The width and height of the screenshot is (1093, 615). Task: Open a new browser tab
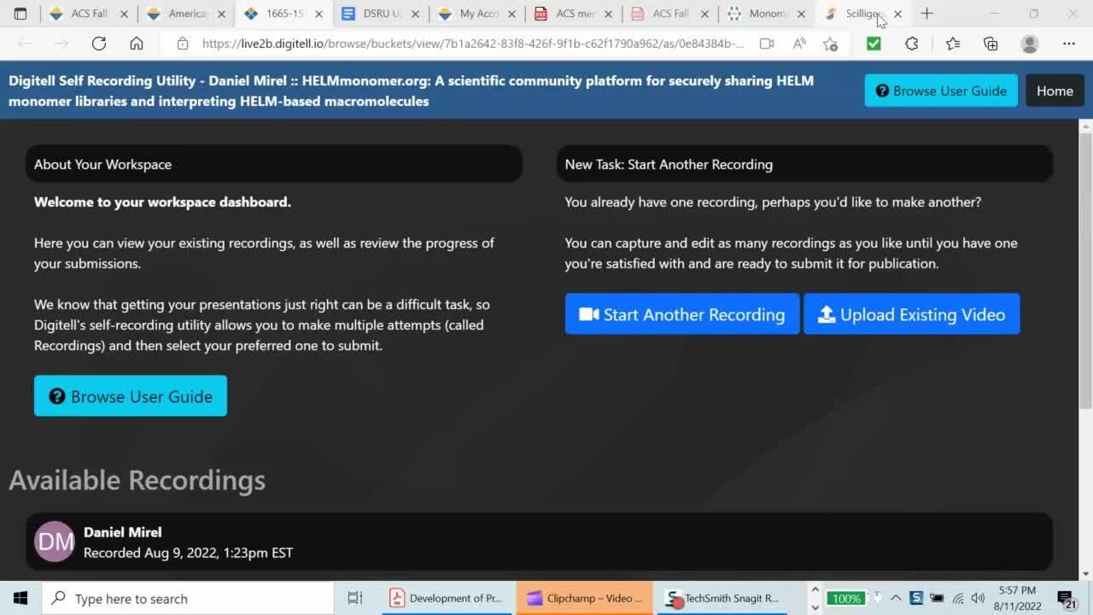coord(926,14)
